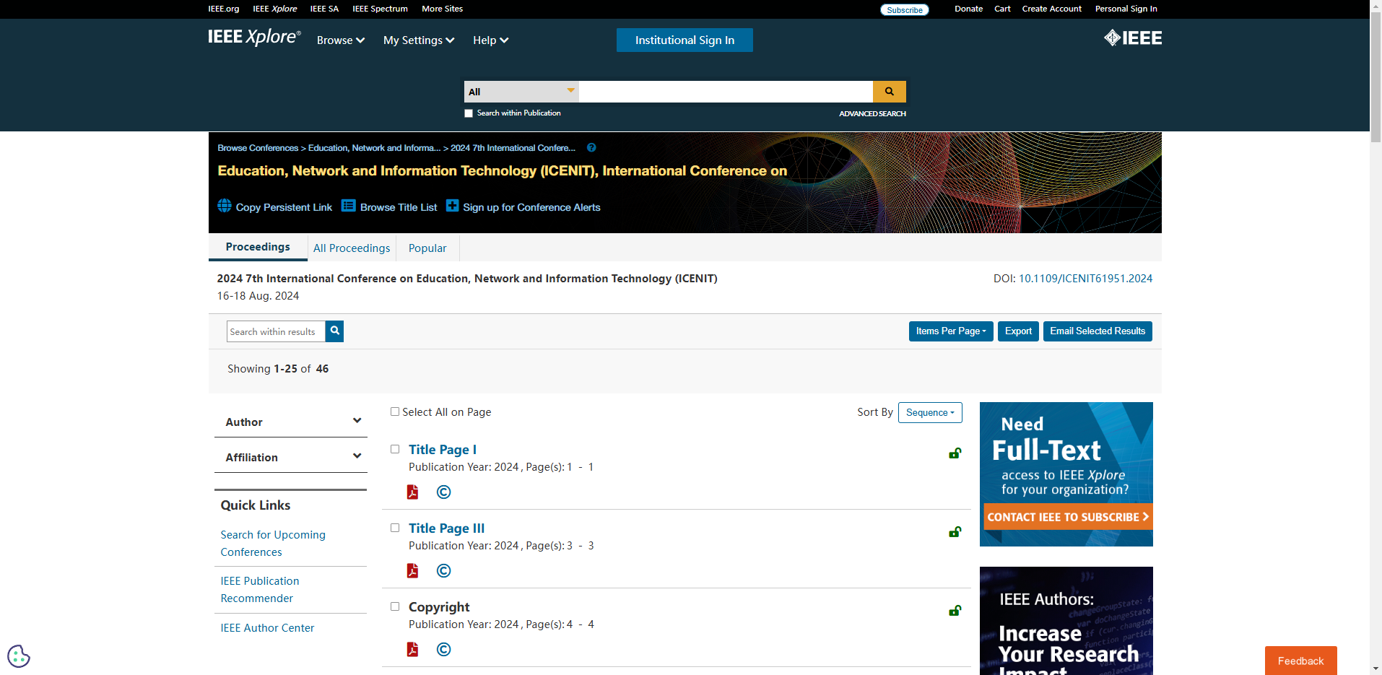Click the orange search magnifier button
The width and height of the screenshot is (1382, 675).
click(x=889, y=92)
